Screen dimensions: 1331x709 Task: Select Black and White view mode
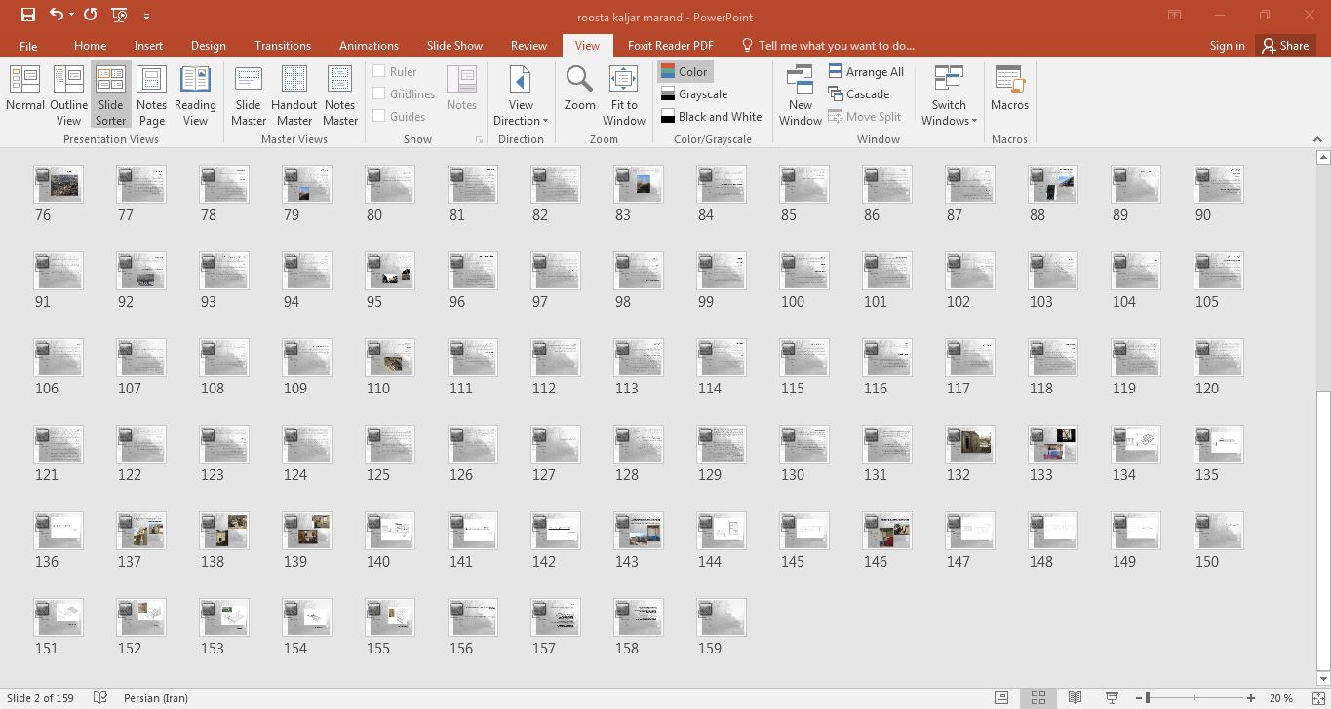pos(711,116)
